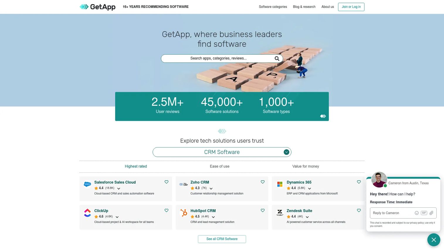Open emoji picker in chat

pyautogui.click(x=416, y=213)
